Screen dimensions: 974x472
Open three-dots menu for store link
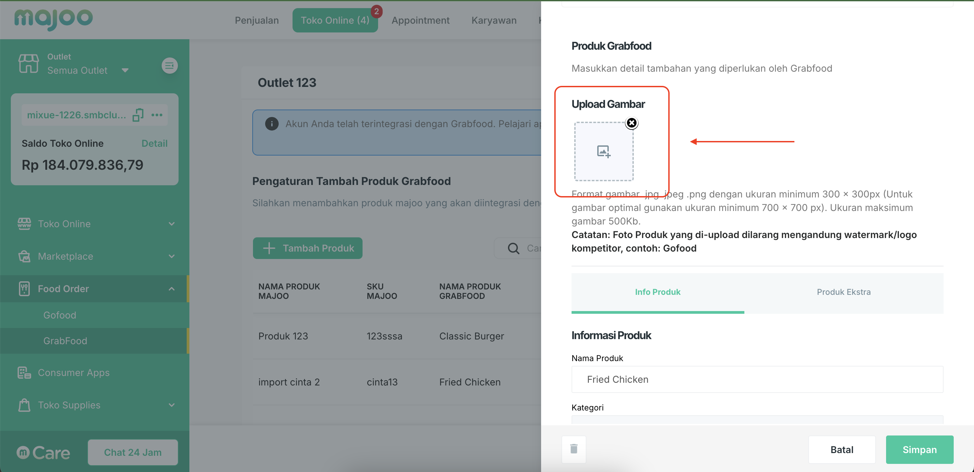tap(157, 115)
